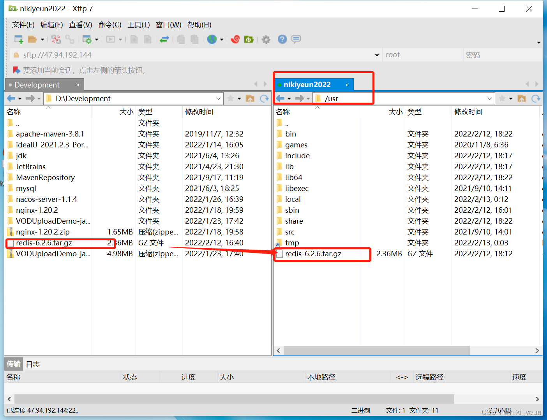547x420 pixels.
Task: Expand the D:\Development path dropdown
Action: (218, 99)
